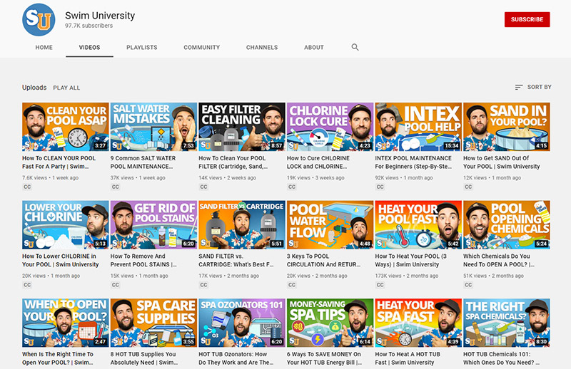Viewport: 571px width, 369px height.
Task: Click the Swim University channel name
Action: (100, 16)
